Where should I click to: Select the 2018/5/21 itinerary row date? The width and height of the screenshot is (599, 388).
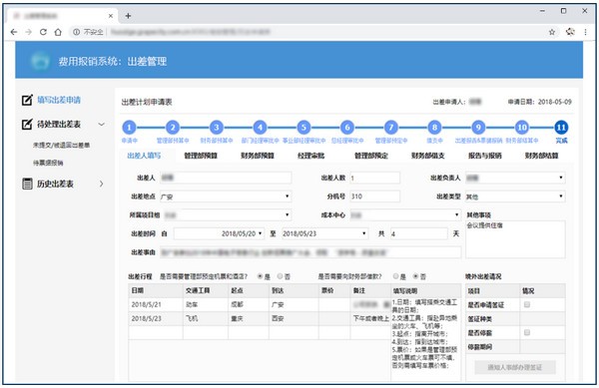[x=156, y=304]
